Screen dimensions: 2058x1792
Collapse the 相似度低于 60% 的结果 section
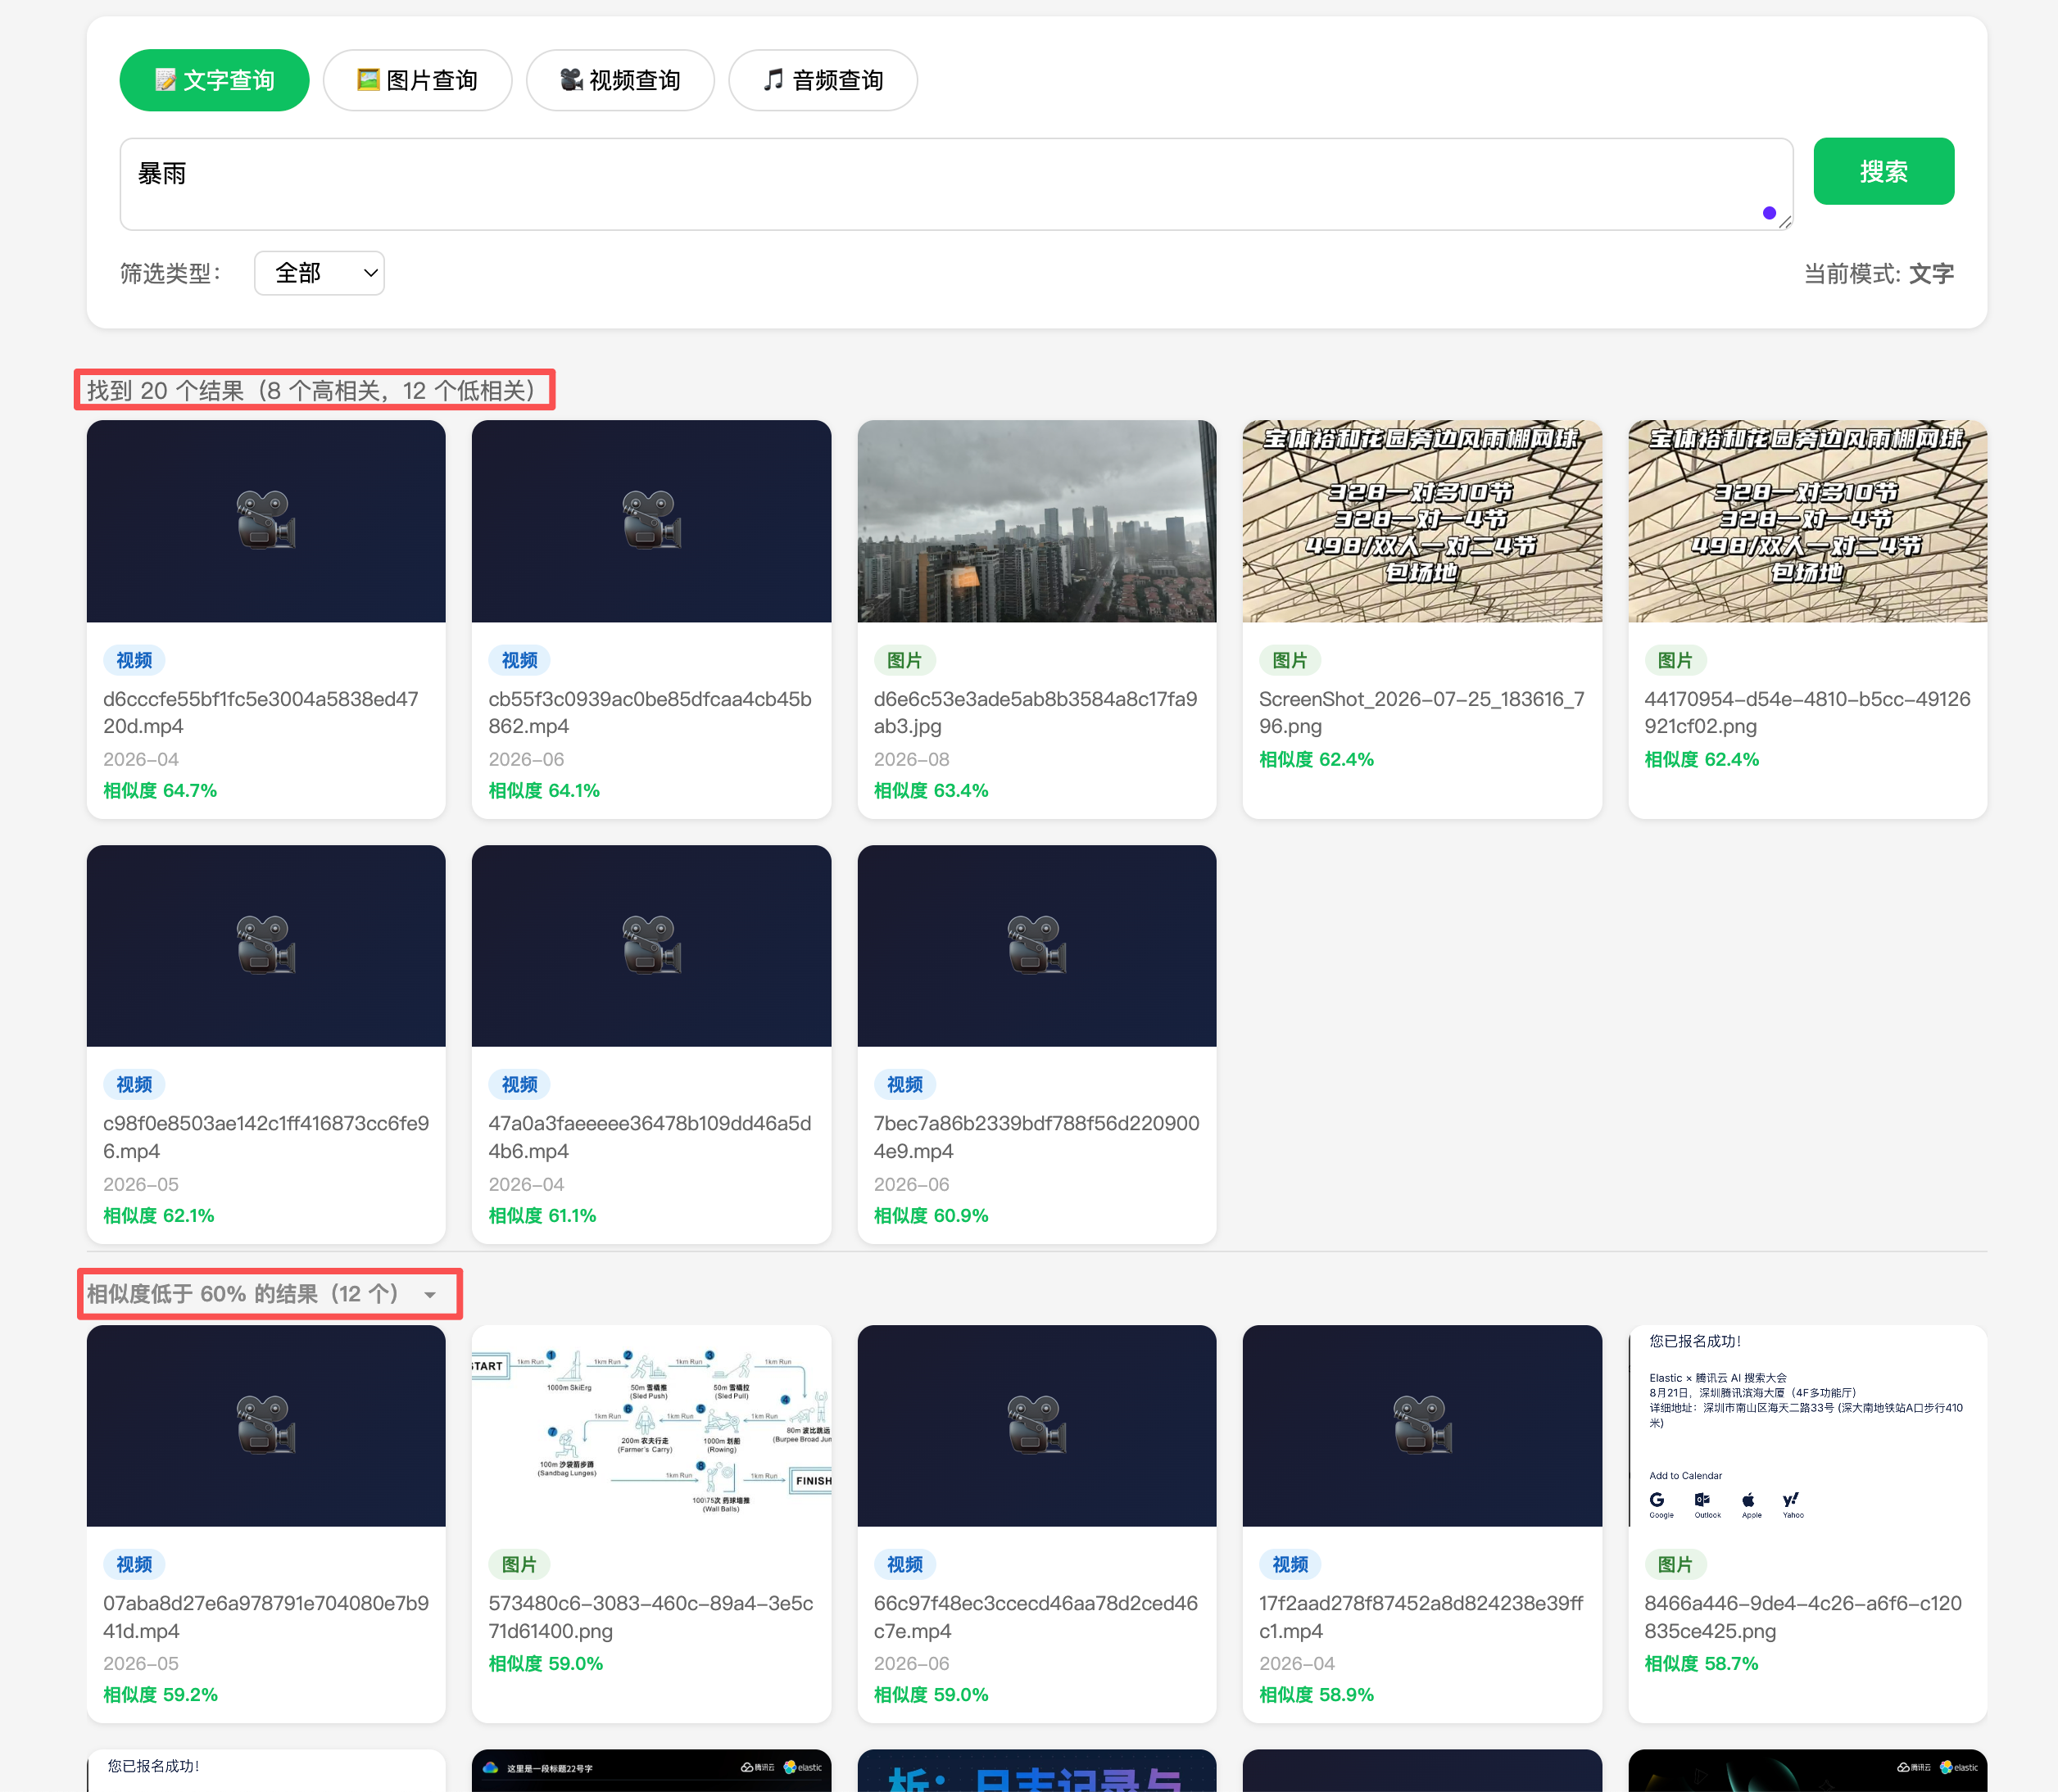262,1294
